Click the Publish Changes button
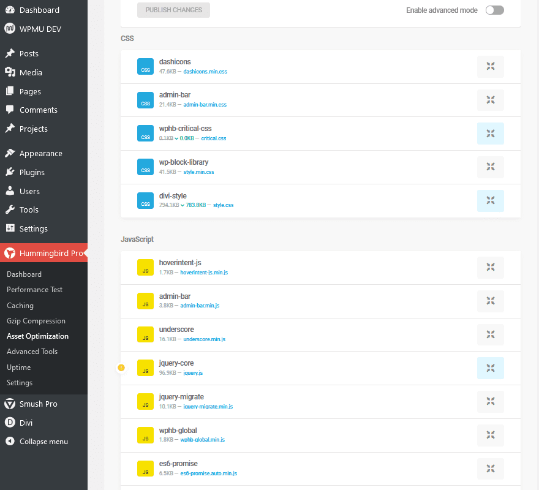 pyautogui.click(x=173, y=10)
